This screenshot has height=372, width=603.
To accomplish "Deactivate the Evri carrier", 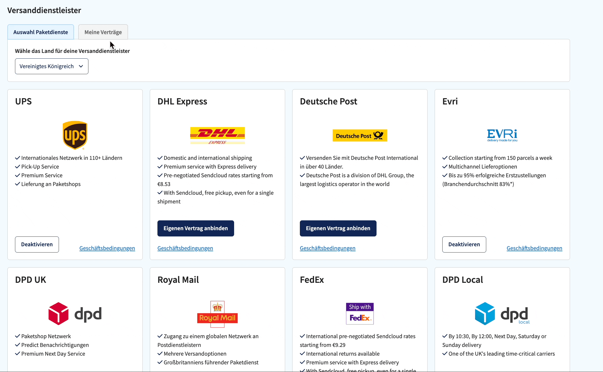I will tap(464, 244).
